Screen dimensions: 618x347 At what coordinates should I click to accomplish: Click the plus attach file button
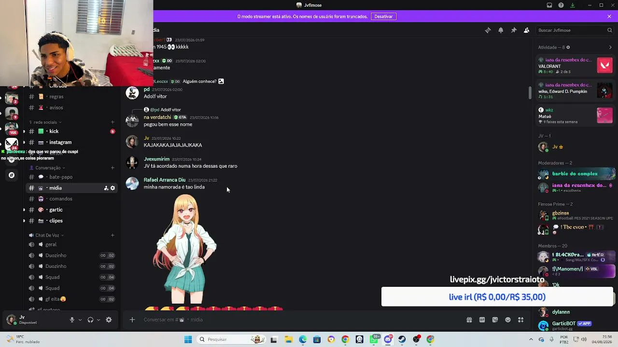(x=132, y=320)
